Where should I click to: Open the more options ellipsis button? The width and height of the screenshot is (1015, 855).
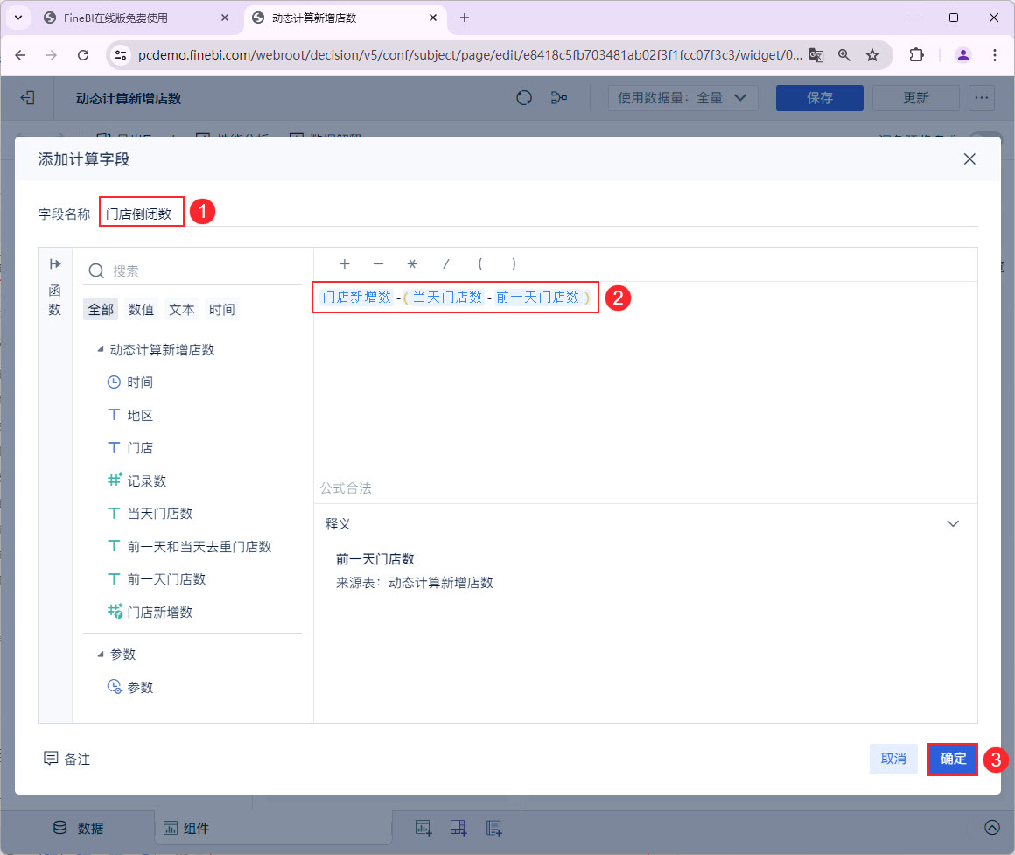tap(982, 98)
